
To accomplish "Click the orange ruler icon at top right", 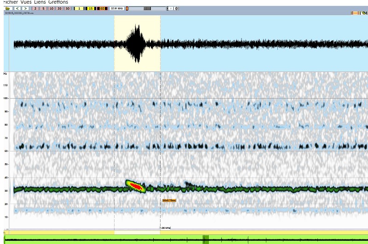I will pyautogui.click(x=355, y=13).
